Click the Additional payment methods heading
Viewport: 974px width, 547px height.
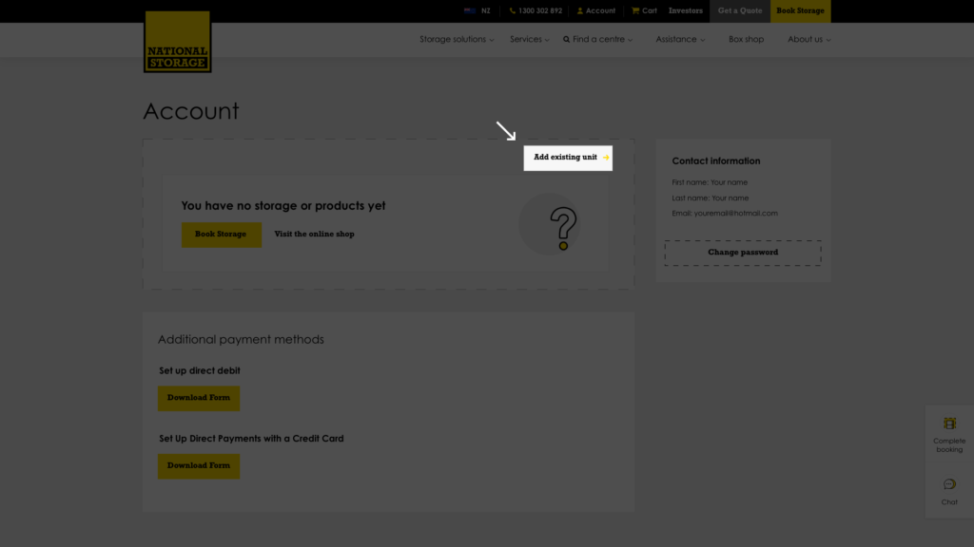point(241,339)
